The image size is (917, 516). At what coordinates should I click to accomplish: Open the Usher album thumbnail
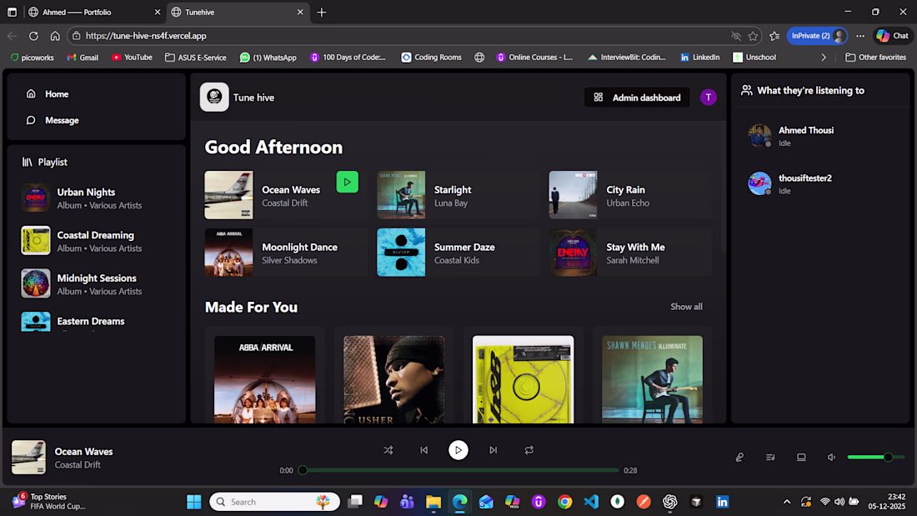click(393, 379)
